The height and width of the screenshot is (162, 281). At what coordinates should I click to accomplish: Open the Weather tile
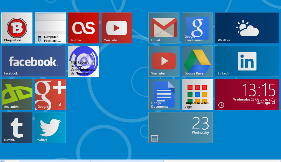pyautogui.click(x=247, y=28)
